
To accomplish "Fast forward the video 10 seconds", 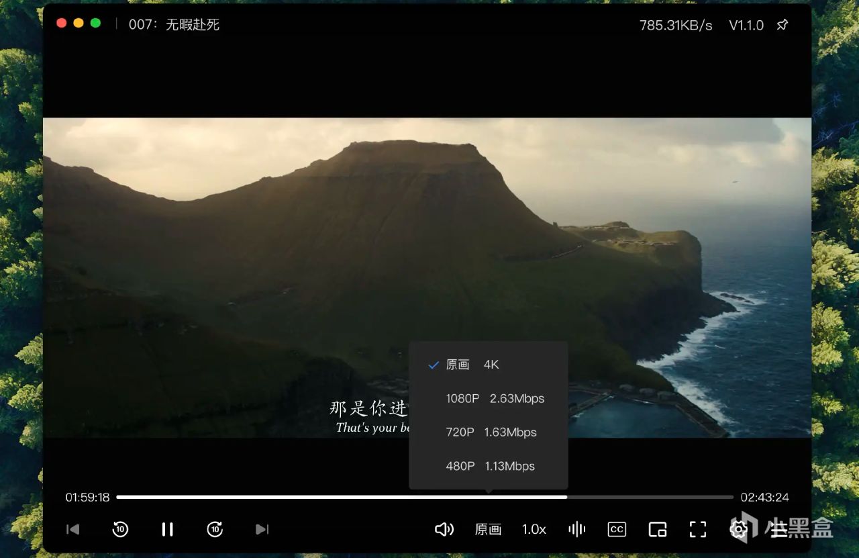I will tap(215, 529).
